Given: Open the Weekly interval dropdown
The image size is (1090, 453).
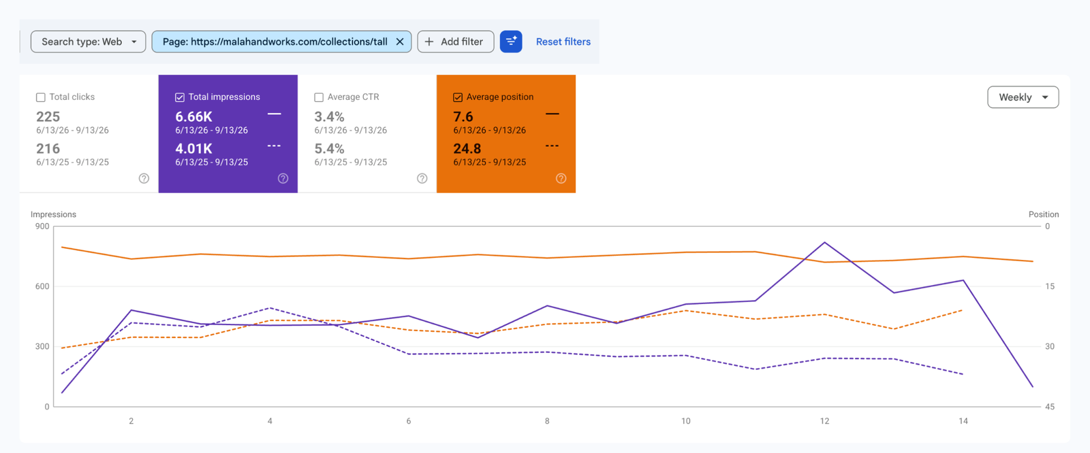Looking at the screenshot, I should pyautogui.click(x=1023, y=97).
